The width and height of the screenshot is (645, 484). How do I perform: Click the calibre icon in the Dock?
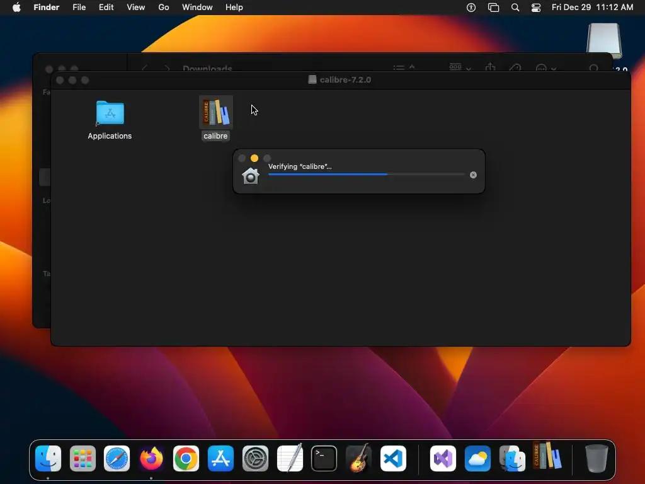pyautogui.click(x=547, y=456)
